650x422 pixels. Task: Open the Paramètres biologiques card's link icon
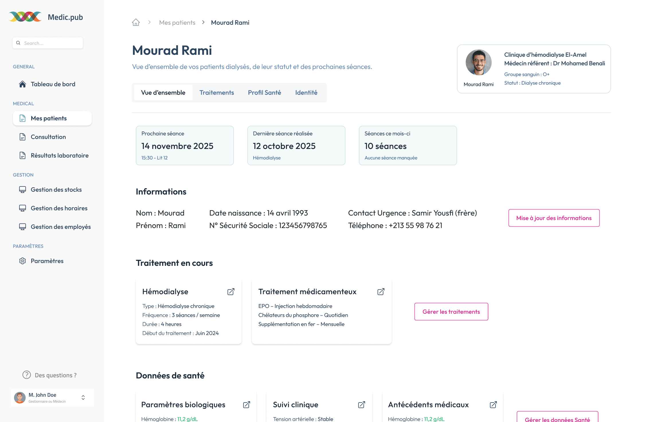pos(247,405)
